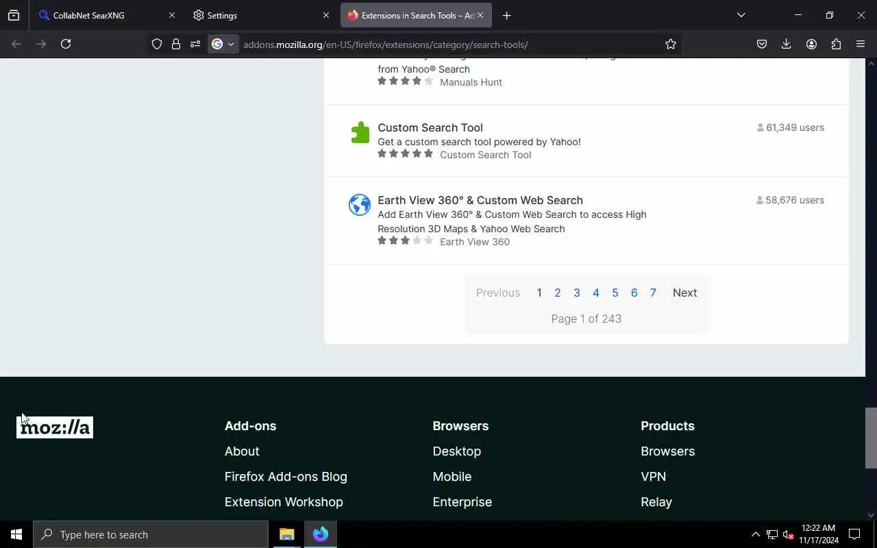
Task: Click the address bar URL field
Action: [x=449, y=44]
